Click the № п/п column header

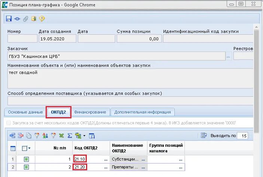[x=53, y=148]
